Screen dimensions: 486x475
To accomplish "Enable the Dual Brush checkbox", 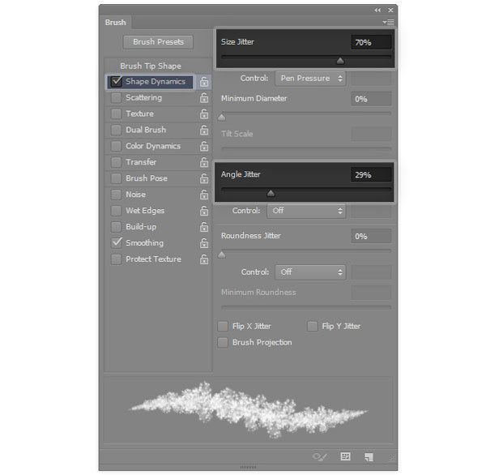I will click(x=116, y=130).
